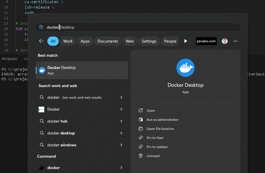265x173 pixels.
Task: Click the Open file location folder icon
Action: coord(141,128)
